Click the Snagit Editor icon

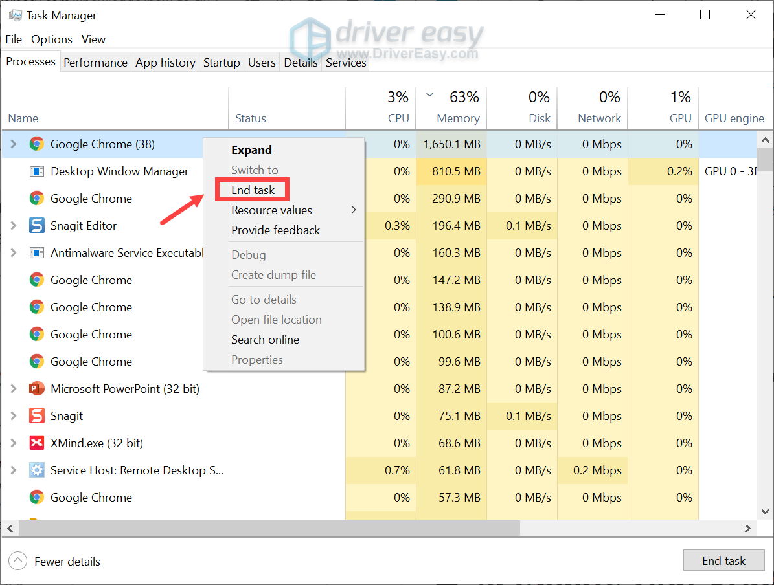[x=36, y=225]
